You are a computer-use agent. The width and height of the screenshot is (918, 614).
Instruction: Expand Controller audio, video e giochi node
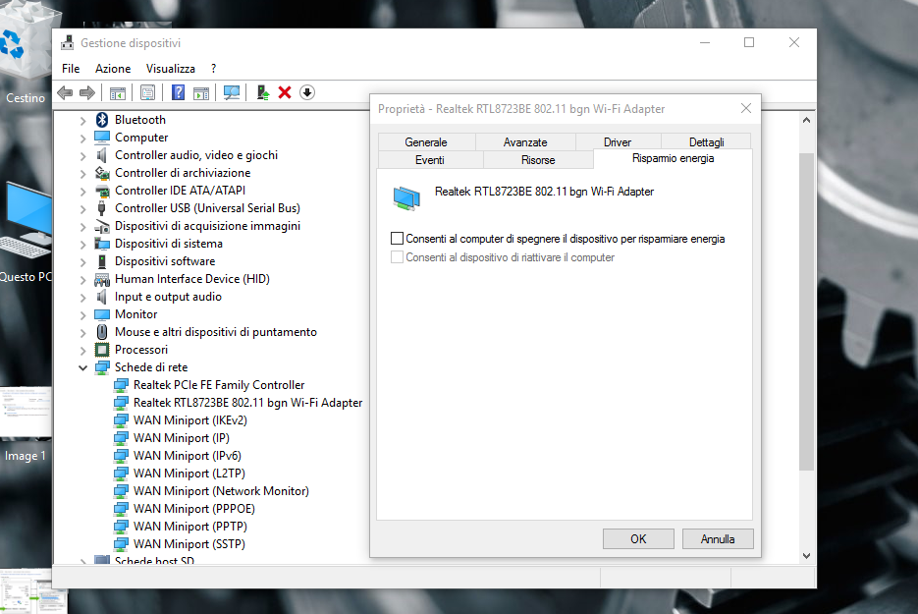pos(82,156)
